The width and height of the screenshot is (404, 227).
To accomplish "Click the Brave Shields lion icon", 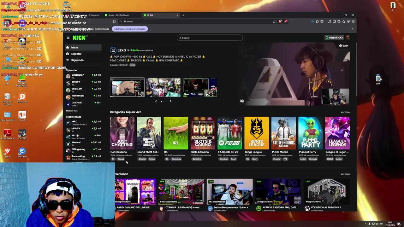I will coord(280,21).
